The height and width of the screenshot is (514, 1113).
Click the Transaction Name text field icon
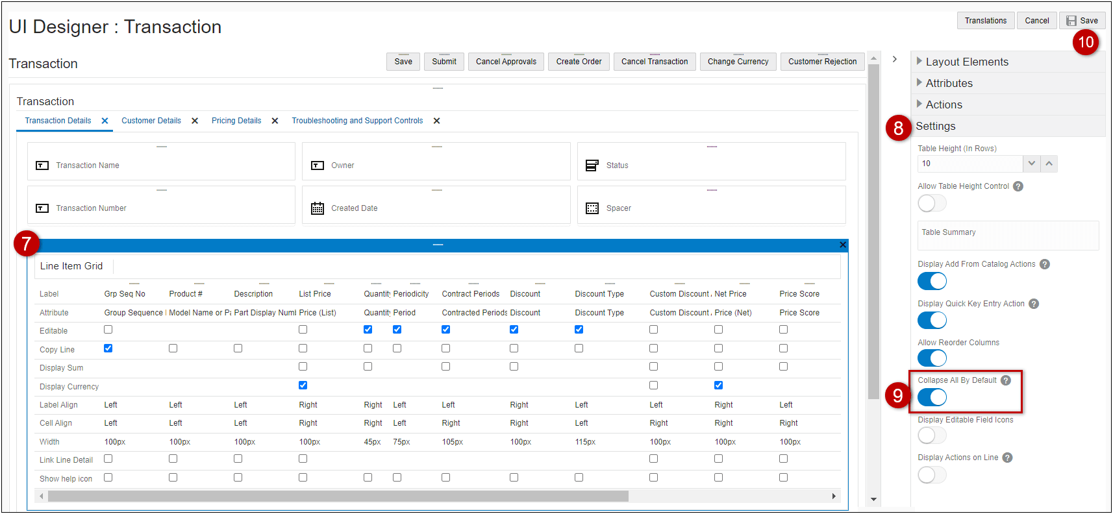pos(42,165)
